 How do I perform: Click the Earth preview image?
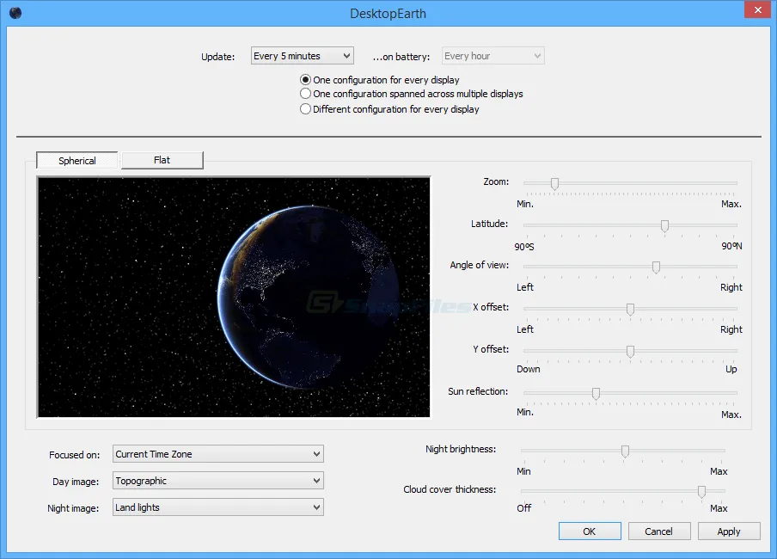pyautogui.click(x=234, y=297)
